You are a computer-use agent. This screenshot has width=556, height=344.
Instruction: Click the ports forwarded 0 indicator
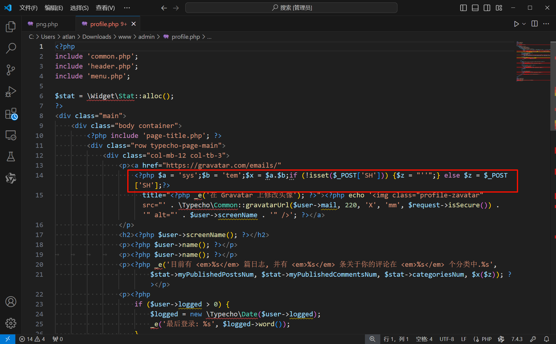click(x=58, y=339)
